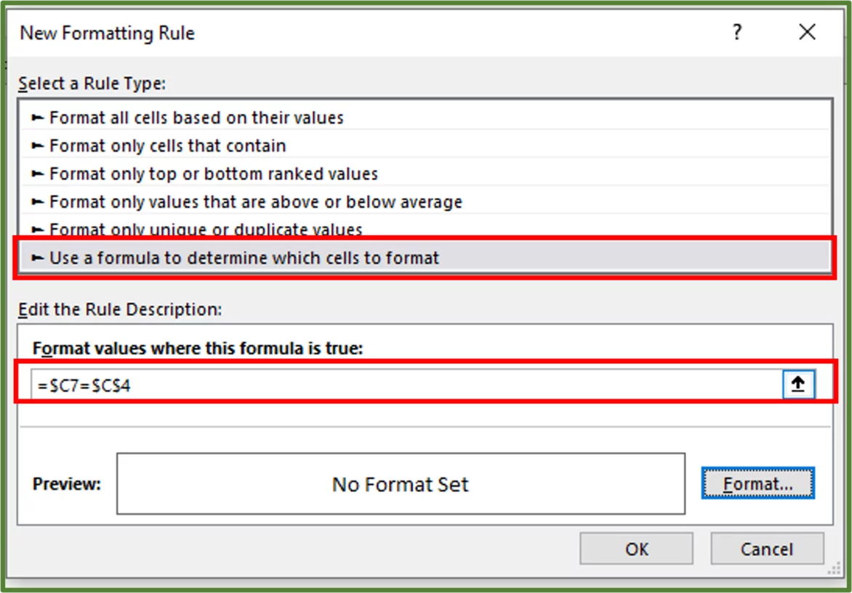Click the 'No Format Set' preview box
852x593 pixels.
click(400, 483)
